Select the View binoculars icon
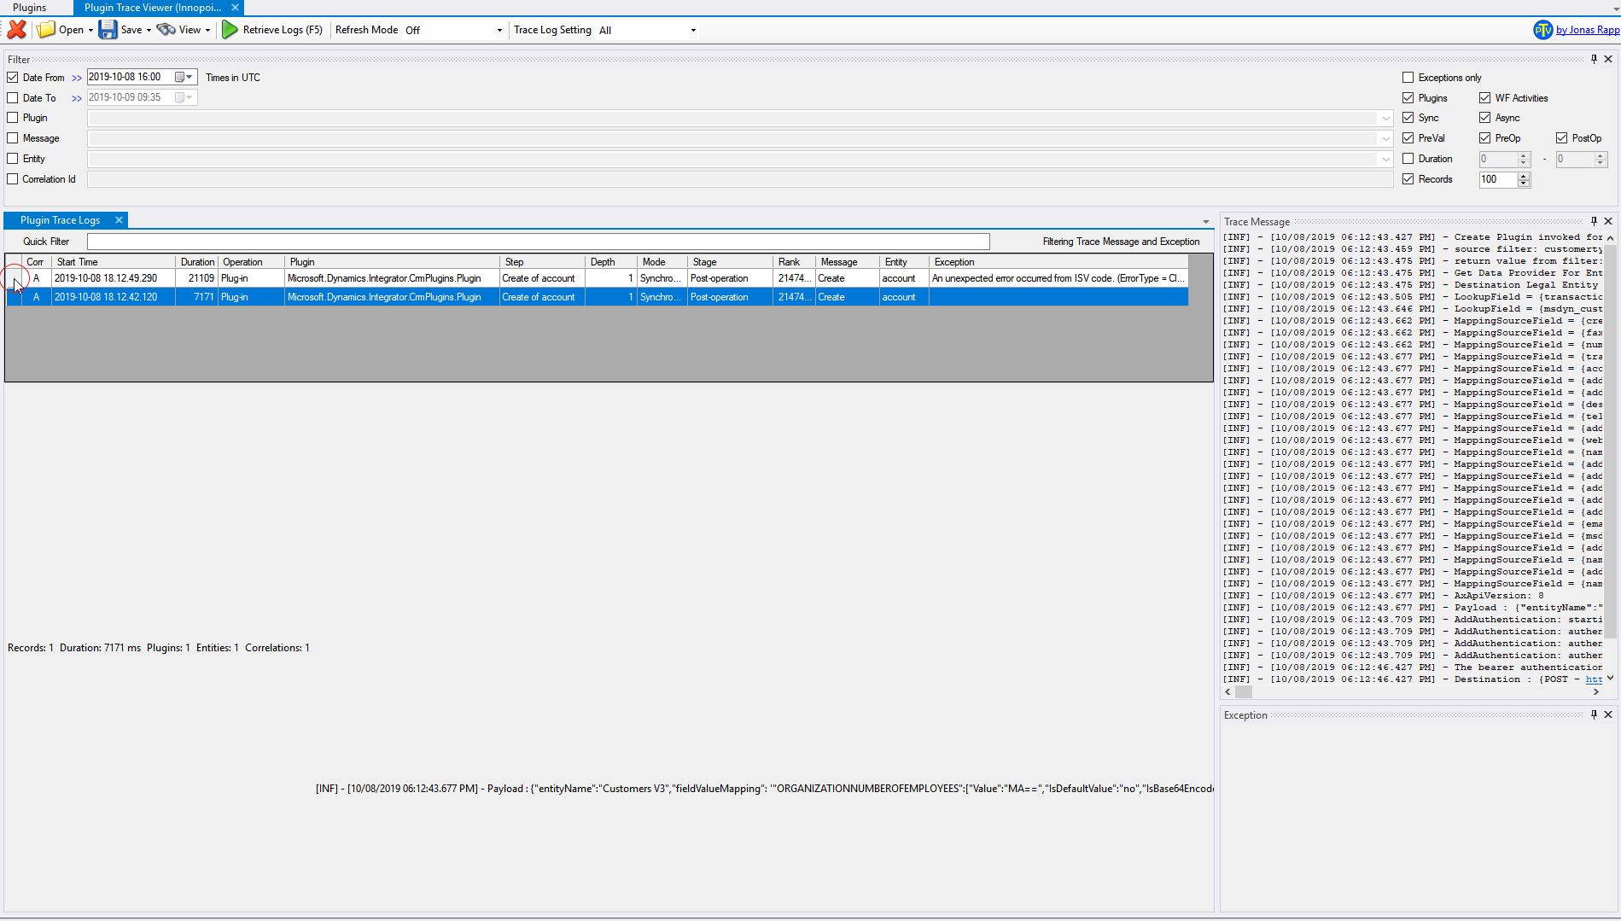The image size is (1621, 921). [x=167, y=29]
